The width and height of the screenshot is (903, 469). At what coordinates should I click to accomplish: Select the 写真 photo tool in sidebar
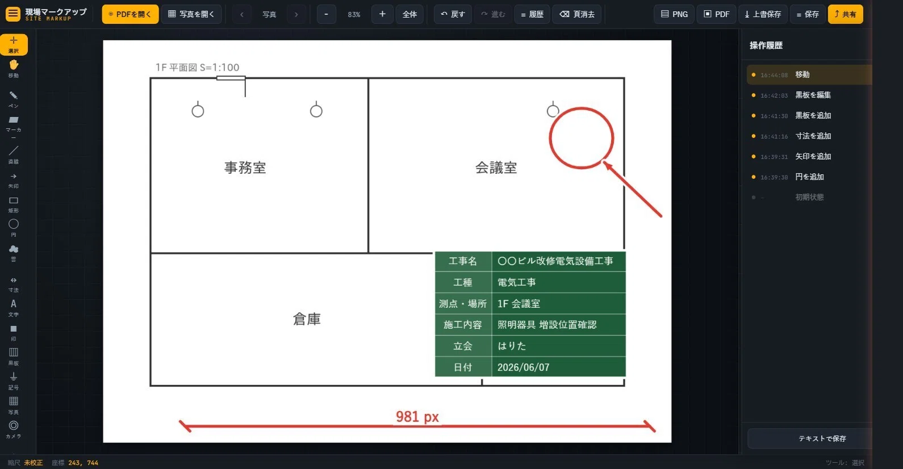(14, 405)
